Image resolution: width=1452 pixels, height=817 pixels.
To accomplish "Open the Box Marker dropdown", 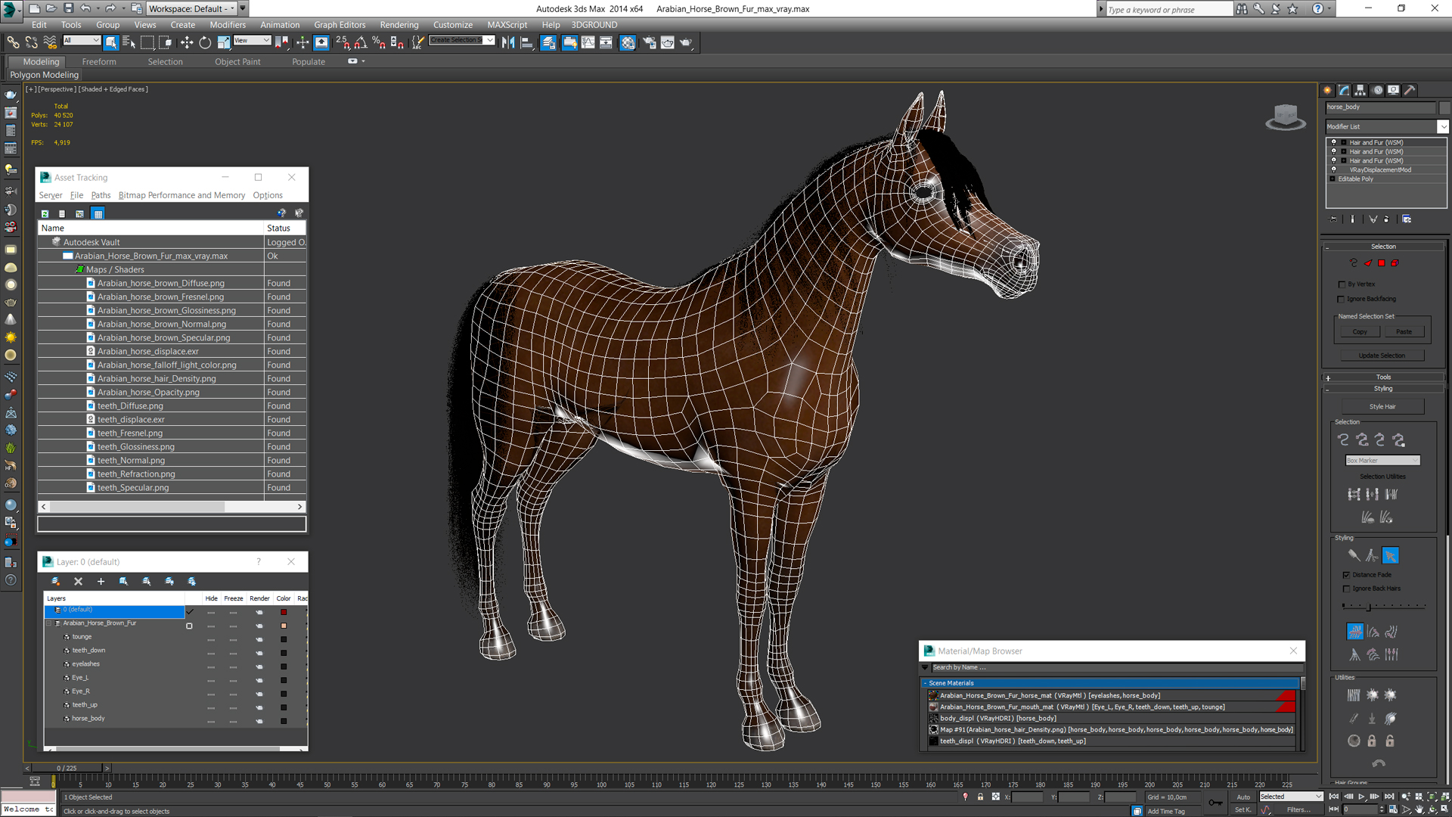I will coord(1382,460).
